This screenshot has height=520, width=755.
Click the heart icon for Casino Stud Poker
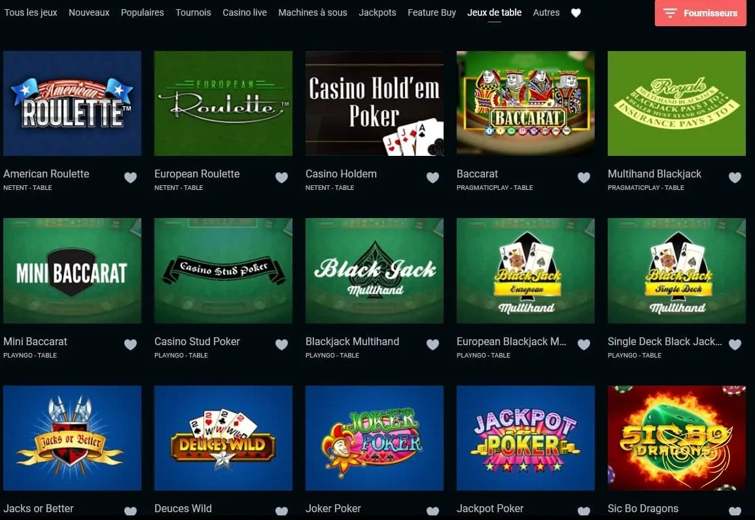point(282,344)
